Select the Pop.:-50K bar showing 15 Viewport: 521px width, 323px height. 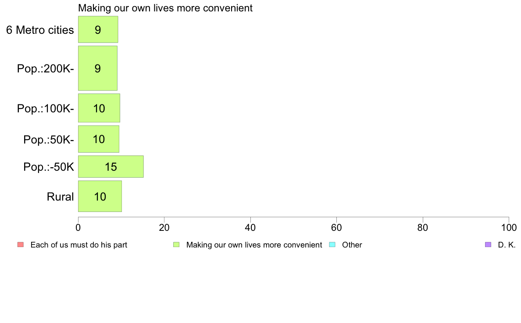point(111,167)
